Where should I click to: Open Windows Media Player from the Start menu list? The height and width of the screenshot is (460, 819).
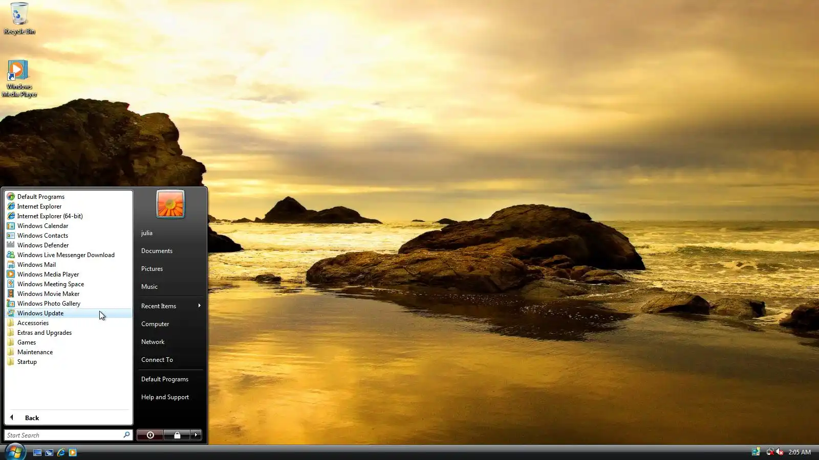click(x=69, y=274)
